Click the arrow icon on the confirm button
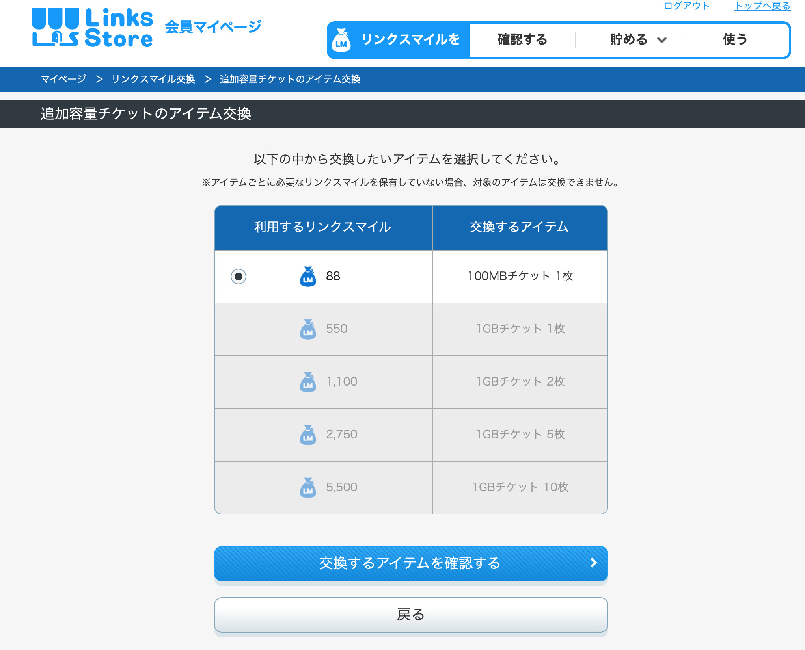The height and width of the screenshot is (650, 805). pyautogui.click(x=593, y=563)
